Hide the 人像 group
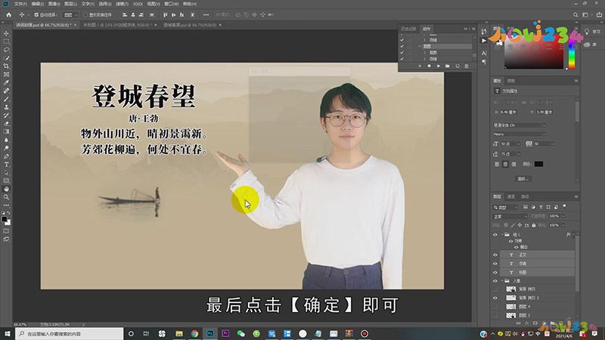Viewport: 605px width, 340px height. click(x=495, y=281)
